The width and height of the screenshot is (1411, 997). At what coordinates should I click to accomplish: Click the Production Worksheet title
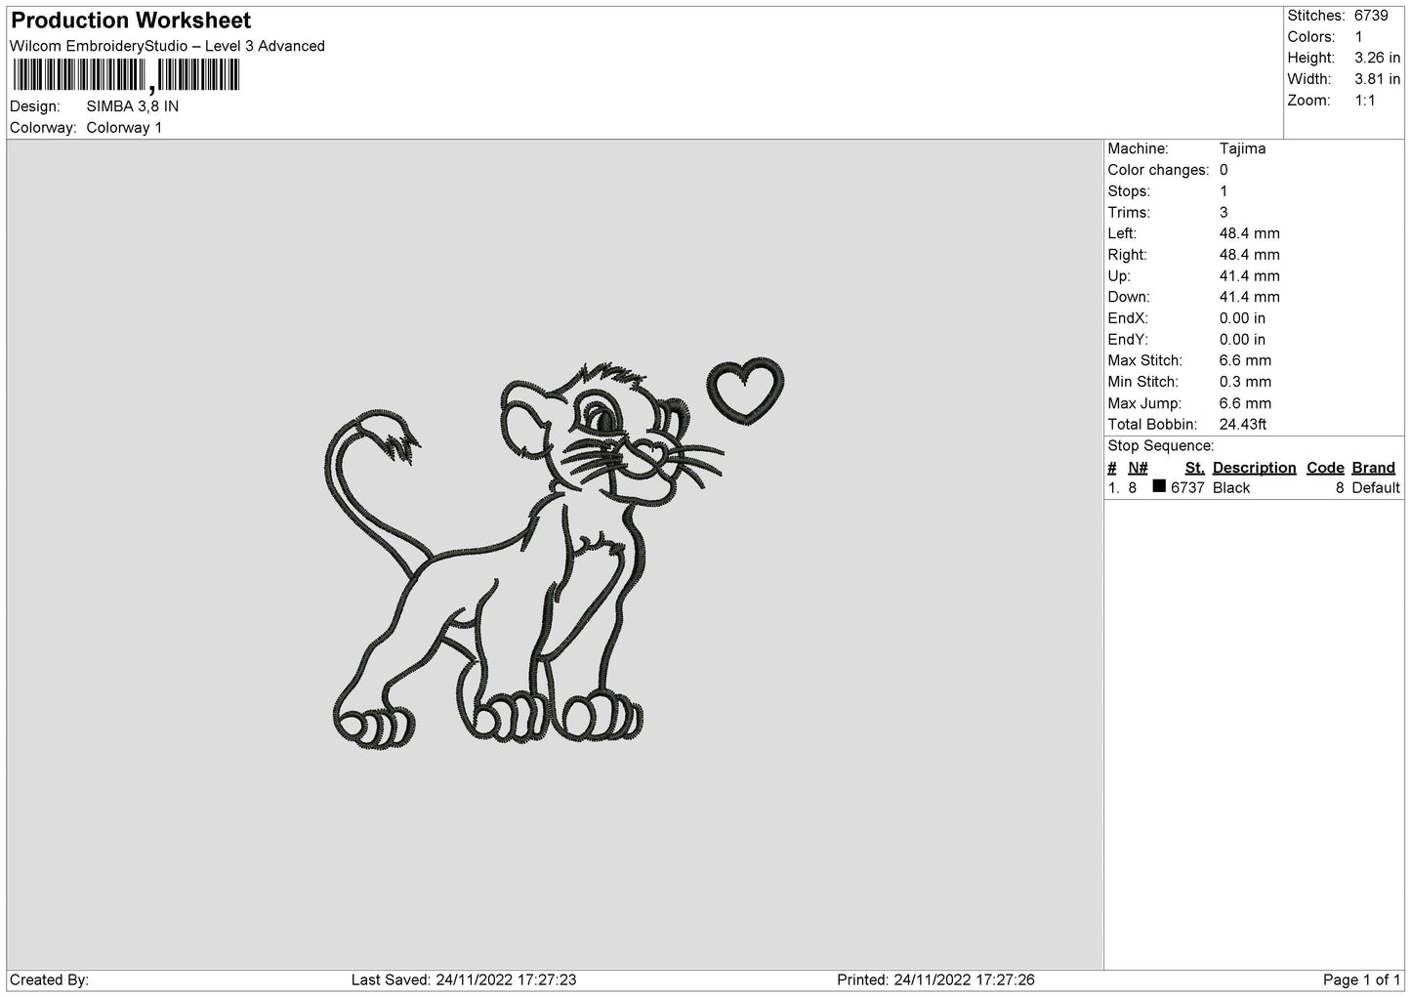[x=131, y=21]
